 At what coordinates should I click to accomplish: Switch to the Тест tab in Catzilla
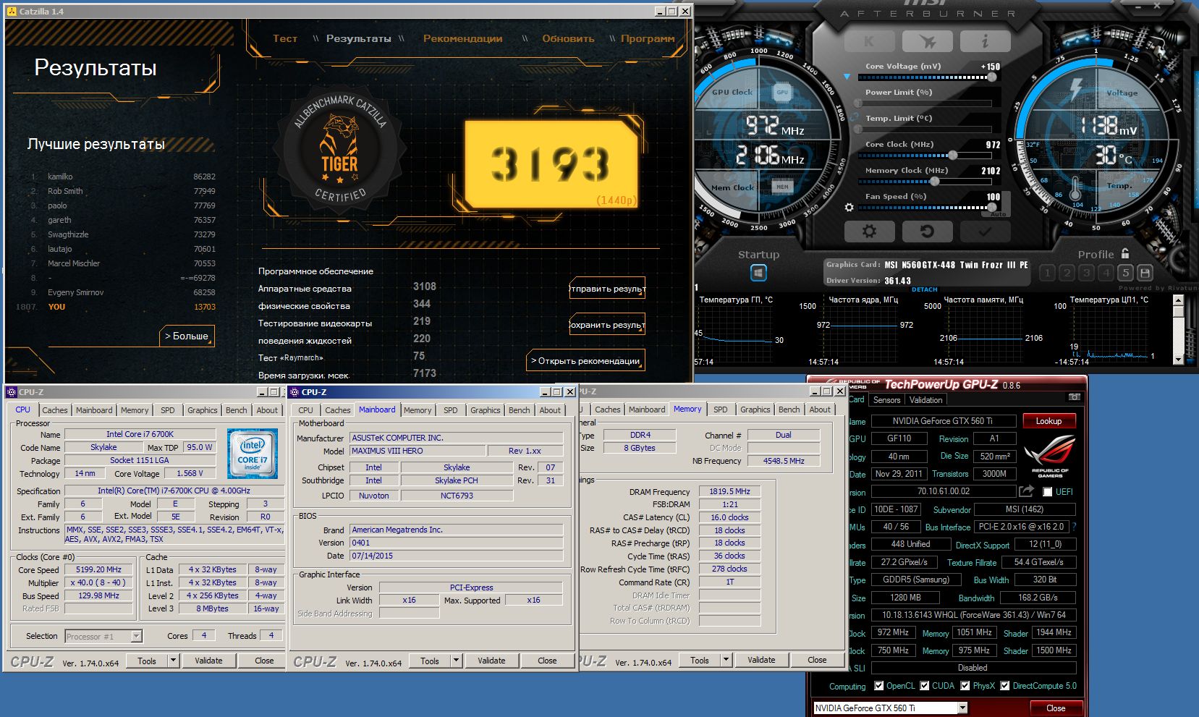pos(285,38)
